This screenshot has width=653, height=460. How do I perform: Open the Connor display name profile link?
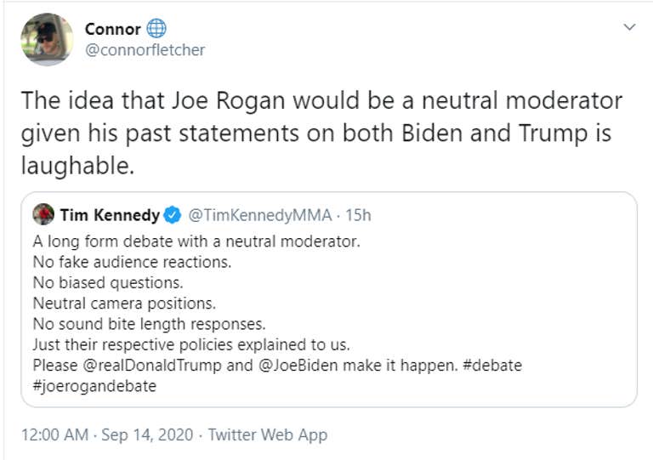click(112, 30)
